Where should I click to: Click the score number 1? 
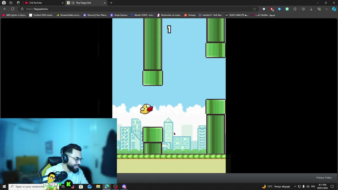169,29
